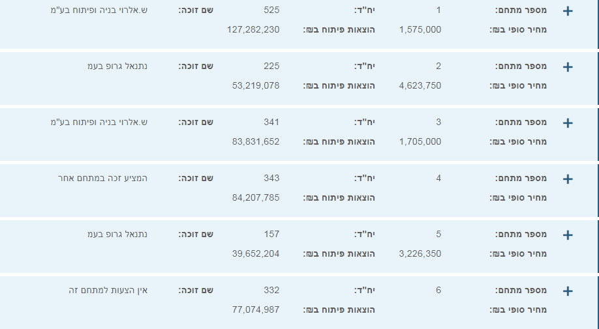
Task: Click נתנאל גרופ בעמ in compound 2 row
Action: coord(117,66)
